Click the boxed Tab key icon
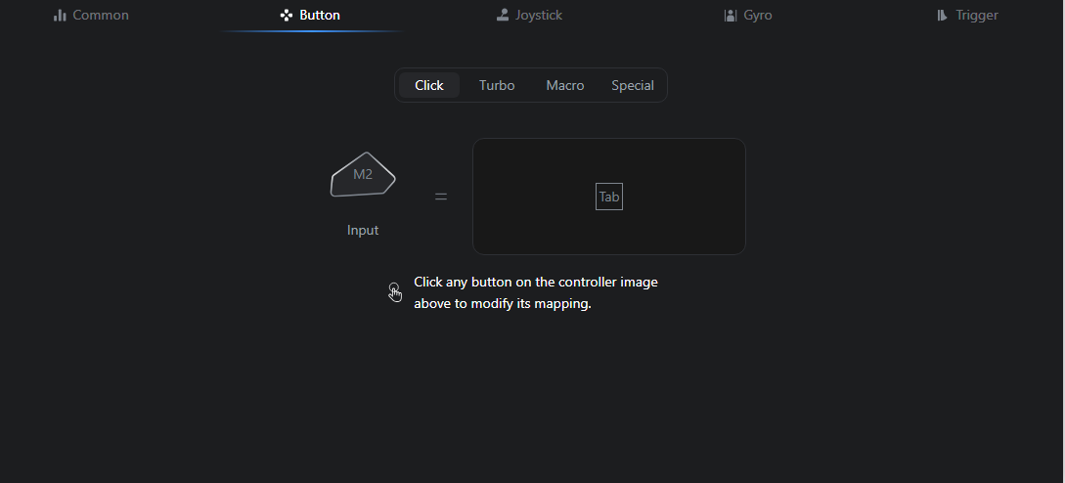The width and height of the screenshot is (1065, 483). point(609,197)
